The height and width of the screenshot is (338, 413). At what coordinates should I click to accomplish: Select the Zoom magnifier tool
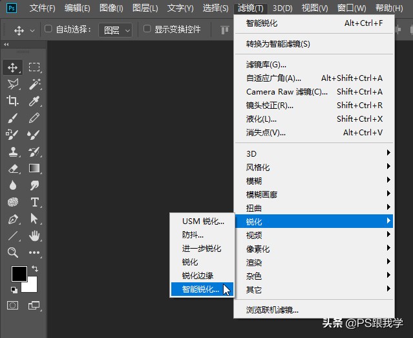pos(13,253)
